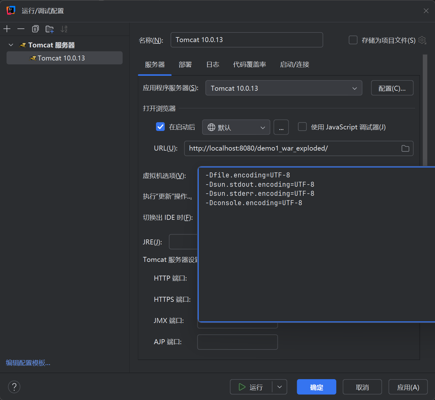This screenshot has height=400, width=435.
Task: Switch to the 代码覆盖率 tab
Action: 249,65
